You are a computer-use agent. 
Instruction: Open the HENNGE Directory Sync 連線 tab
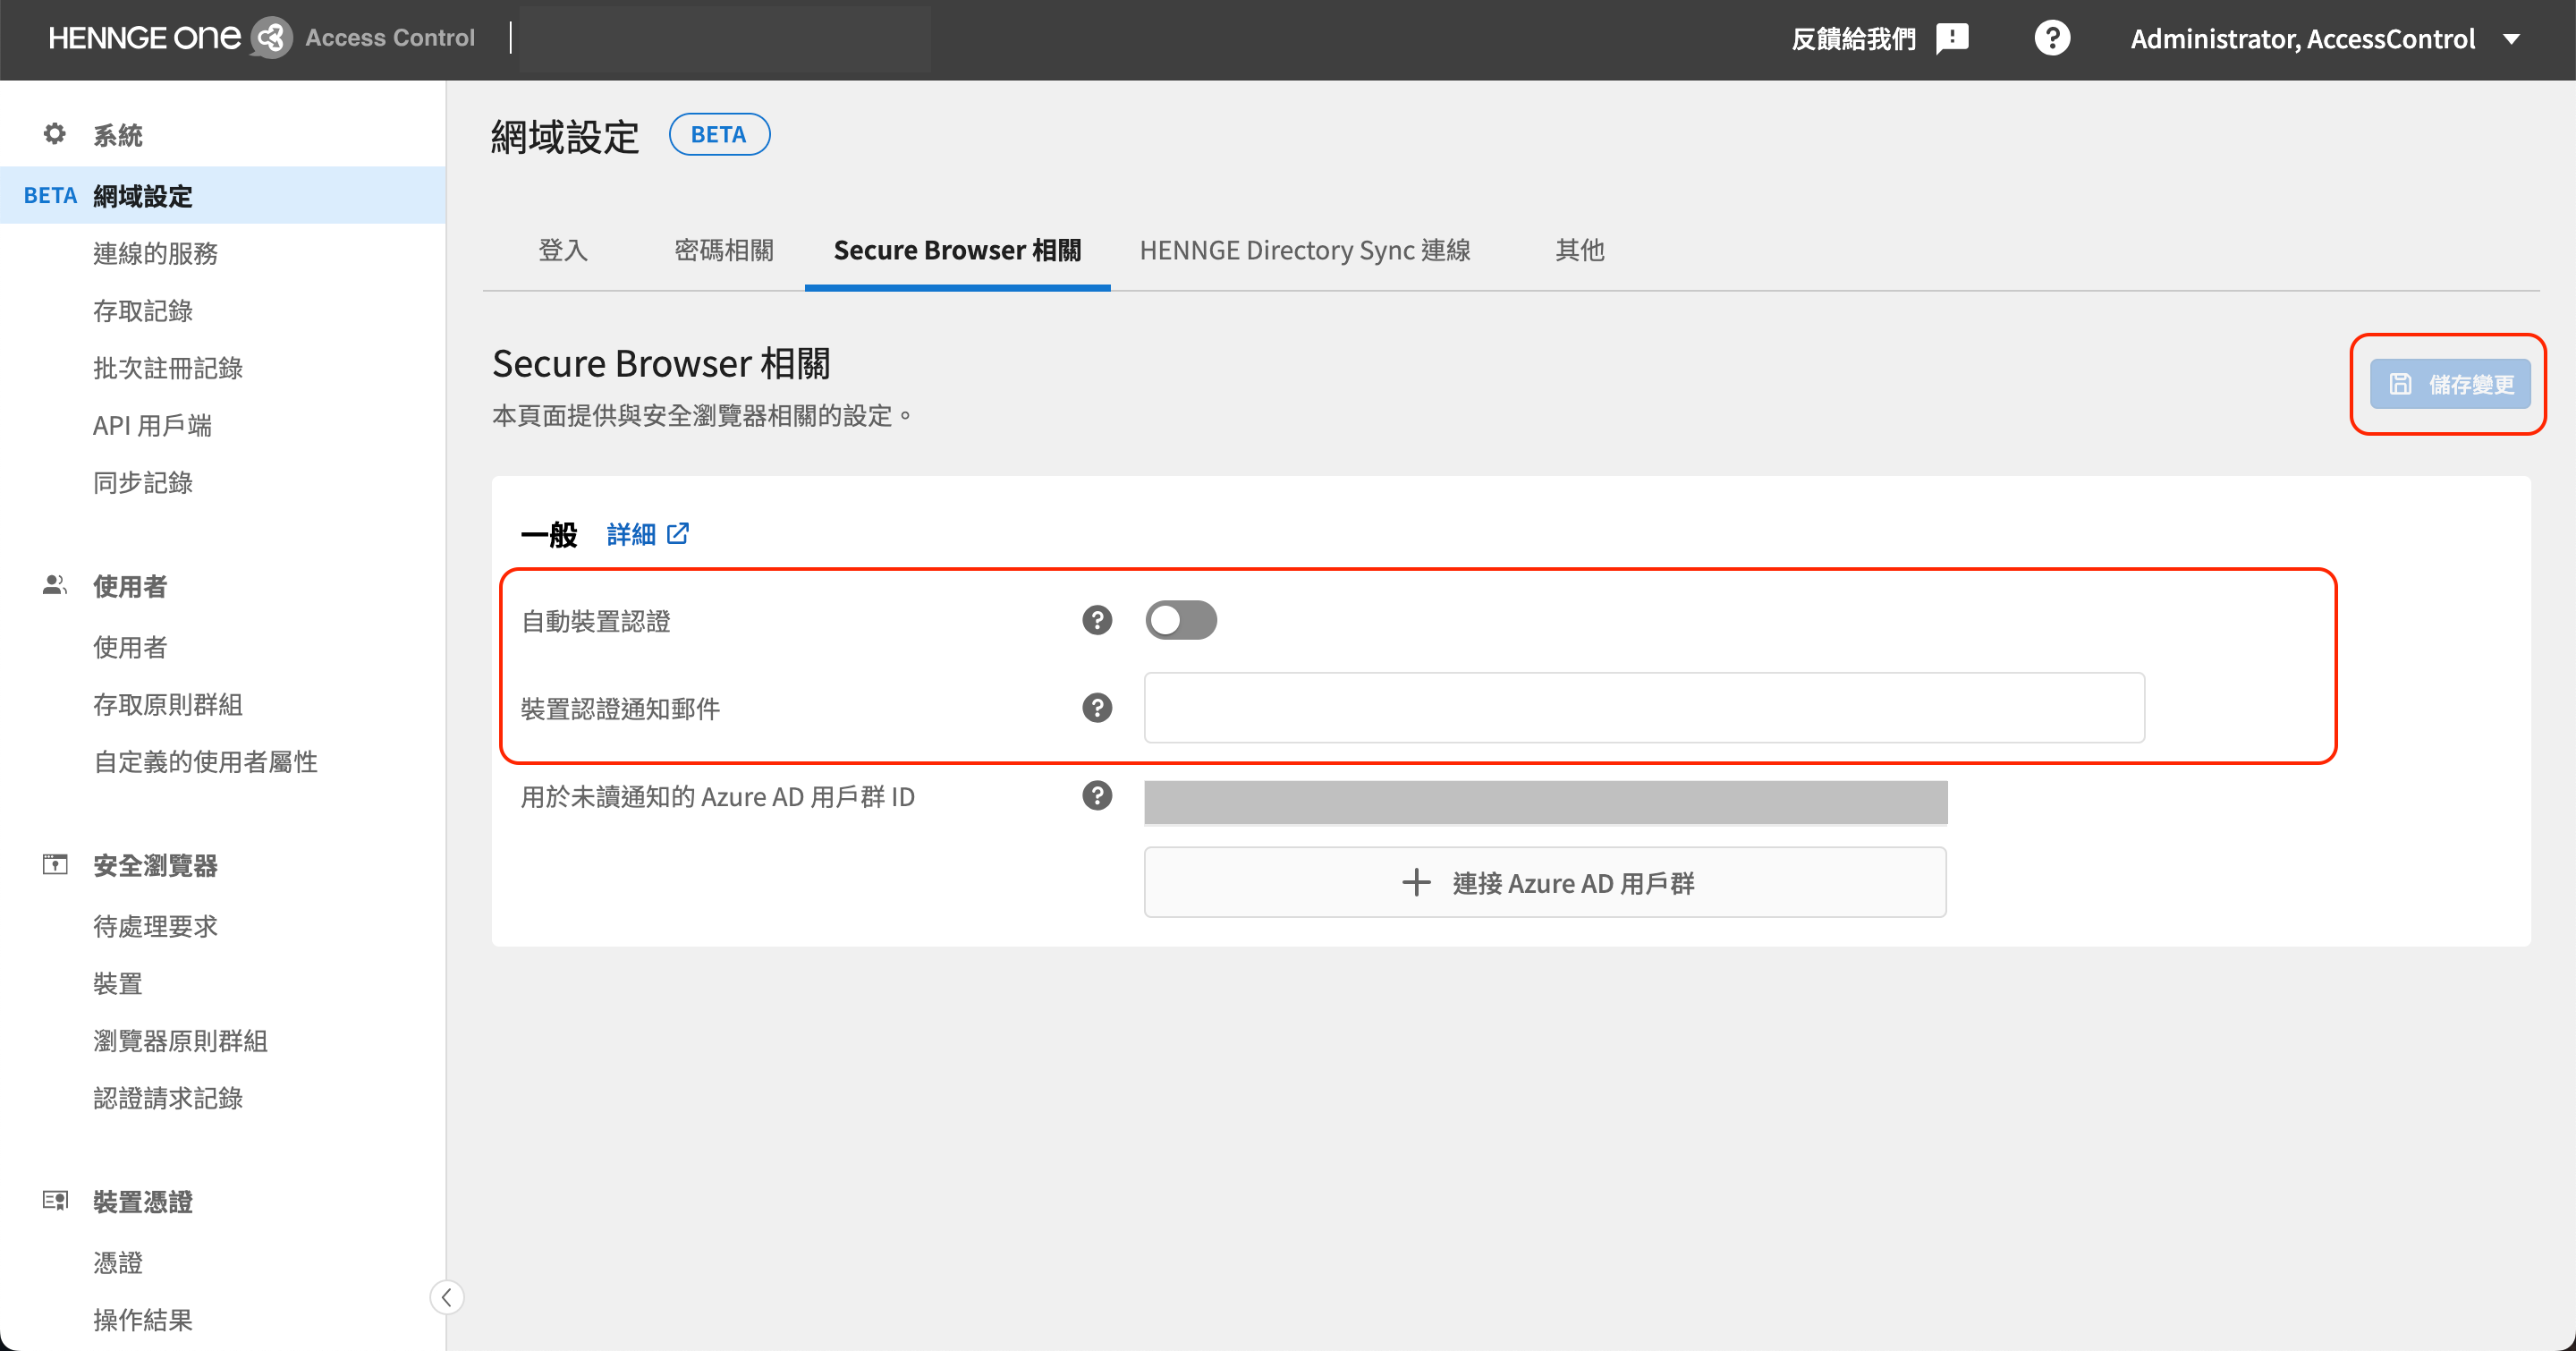pos(1305,250)
